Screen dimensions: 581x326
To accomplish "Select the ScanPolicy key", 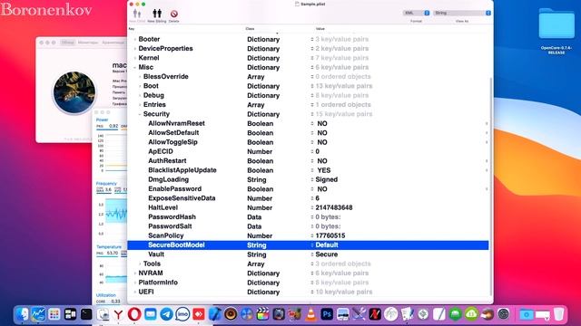I will click(165, 235).
